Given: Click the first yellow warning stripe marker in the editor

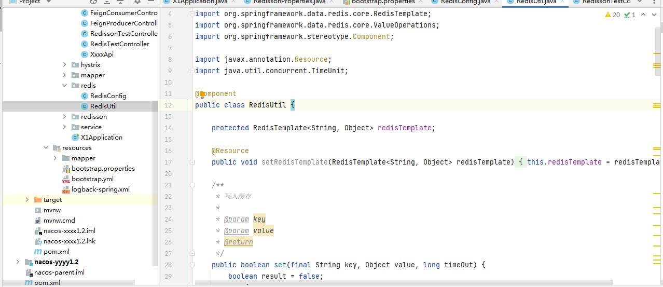Looking at the screenshot, I should (656, 53).
